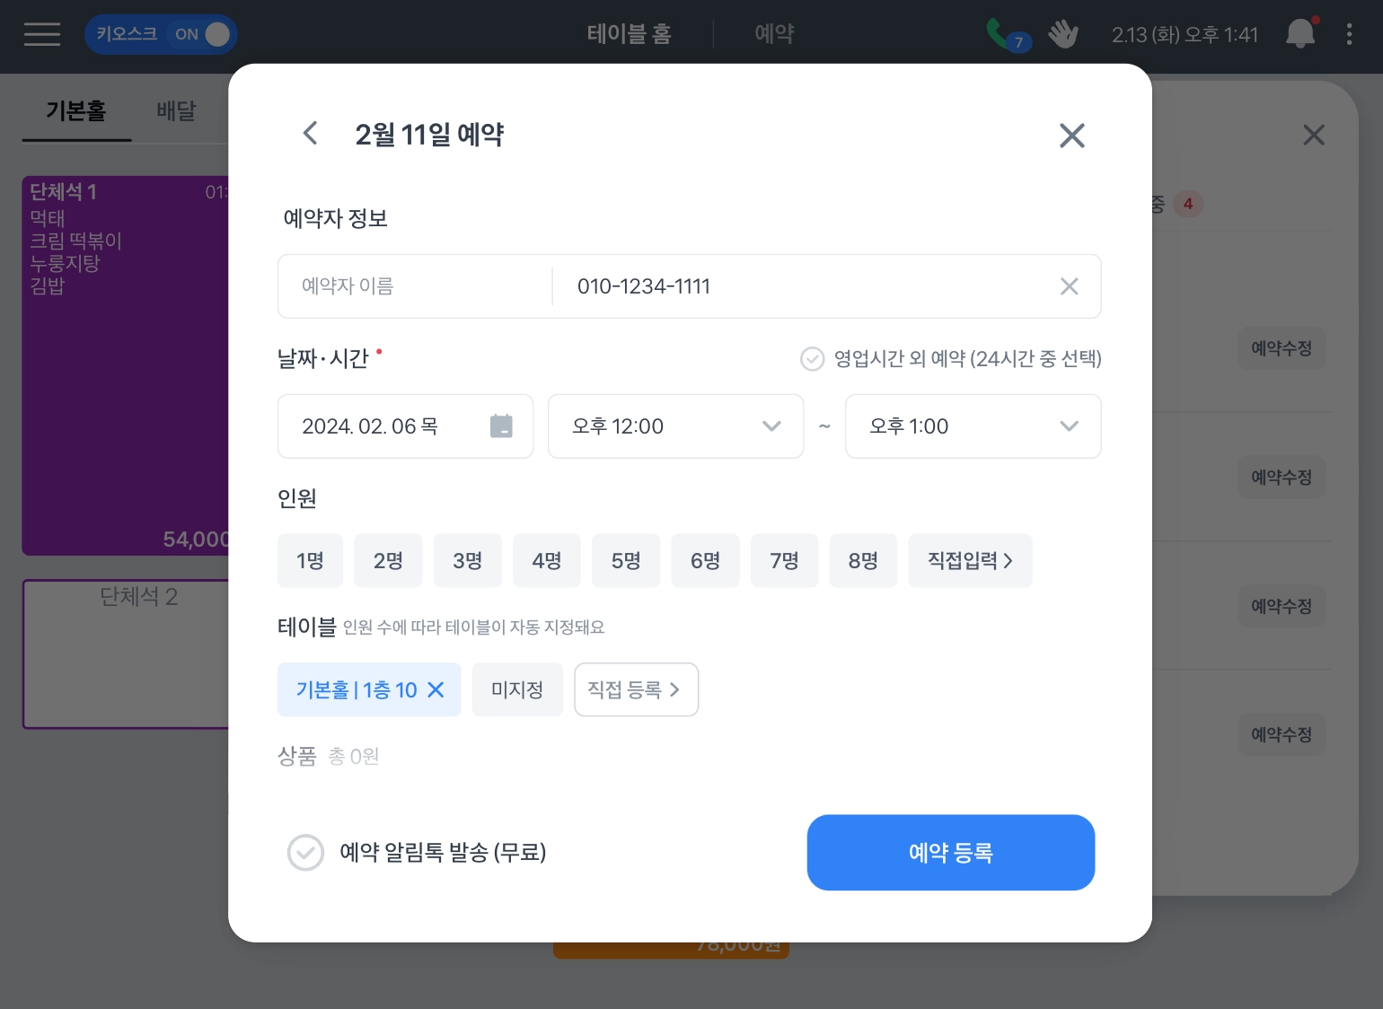Go back with the left arrow
Image resolution: width=1383 pixels, height=1009 pixels.
pyautogui.click(x=311, y=134)
